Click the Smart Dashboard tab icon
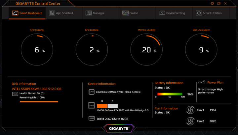 [x=15, y=13]
